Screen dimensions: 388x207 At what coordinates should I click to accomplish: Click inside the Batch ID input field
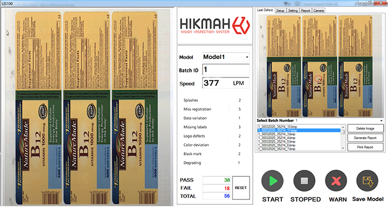point(226,69)
